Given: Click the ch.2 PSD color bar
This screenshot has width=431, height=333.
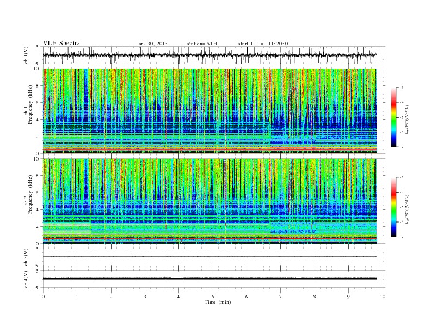Looking at the screenshot, I should click(x=393, y=207).
